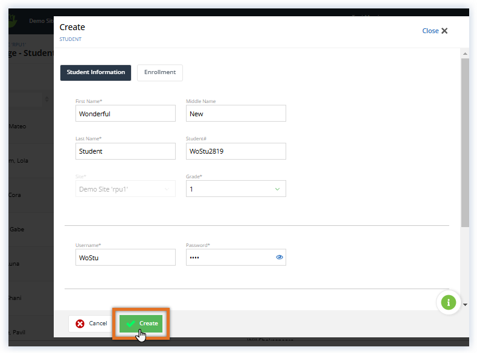
Task: Open the disabled Site dropdown
Action: 126,189
